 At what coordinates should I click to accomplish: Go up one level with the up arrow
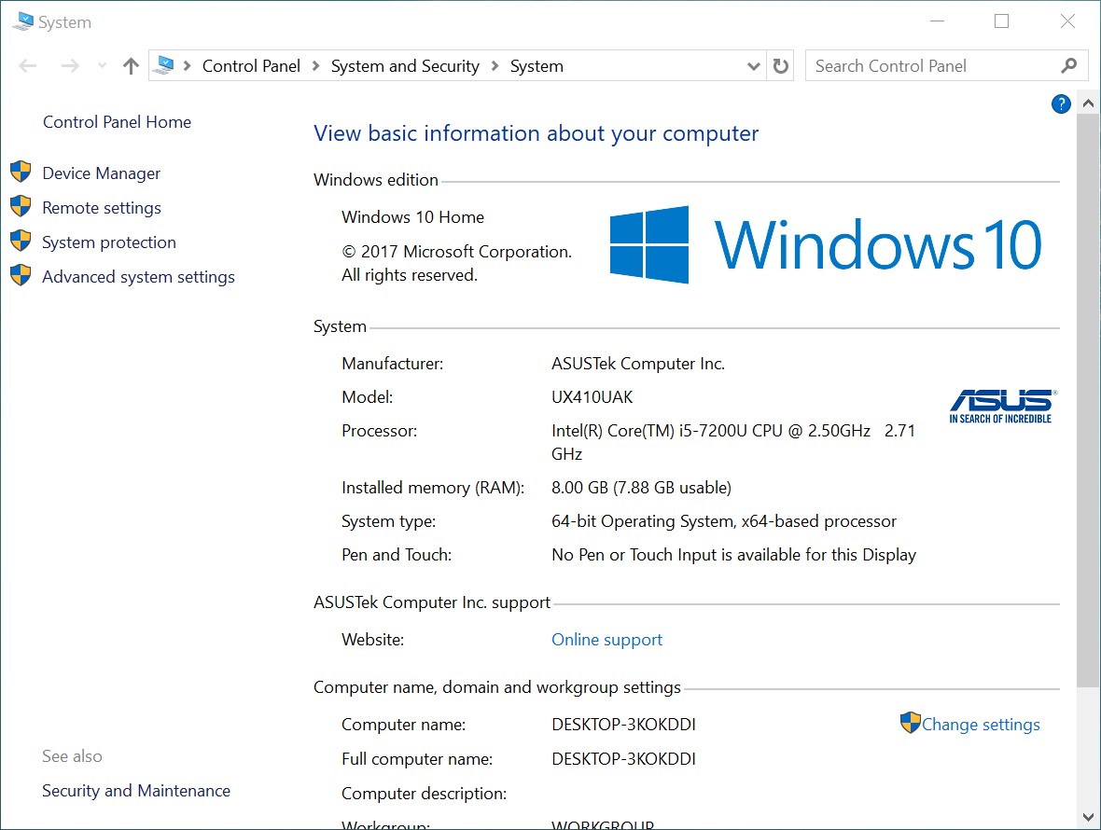click(131, 65)
